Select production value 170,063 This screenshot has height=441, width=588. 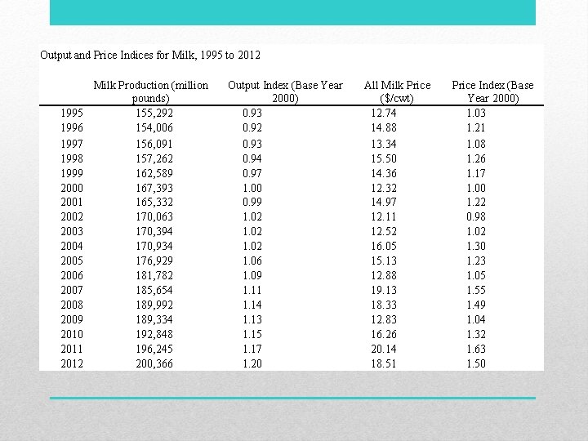[154, 216]
